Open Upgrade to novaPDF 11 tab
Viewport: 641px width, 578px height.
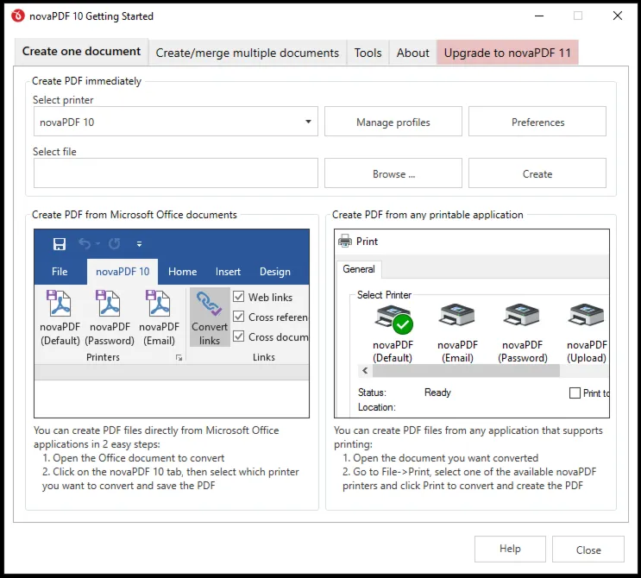(x=507, y=53)
